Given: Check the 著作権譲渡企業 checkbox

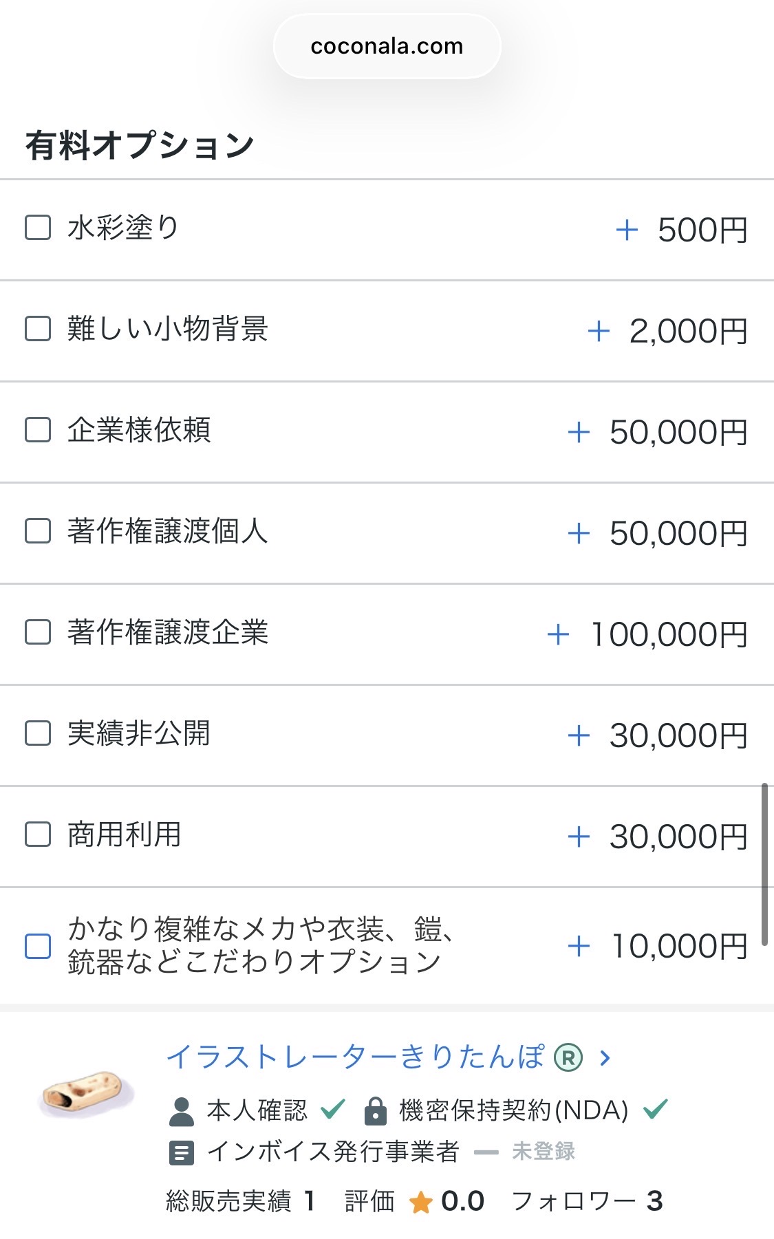Looking at the screenshot, I should 38,632.
